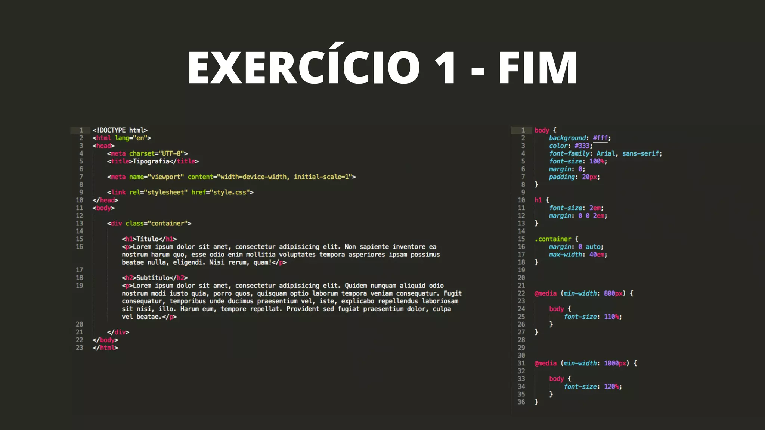Click the meta name="viewport" line
This screenshot has width=765, height=430.
pyautogui.click(x=232, y=177)
